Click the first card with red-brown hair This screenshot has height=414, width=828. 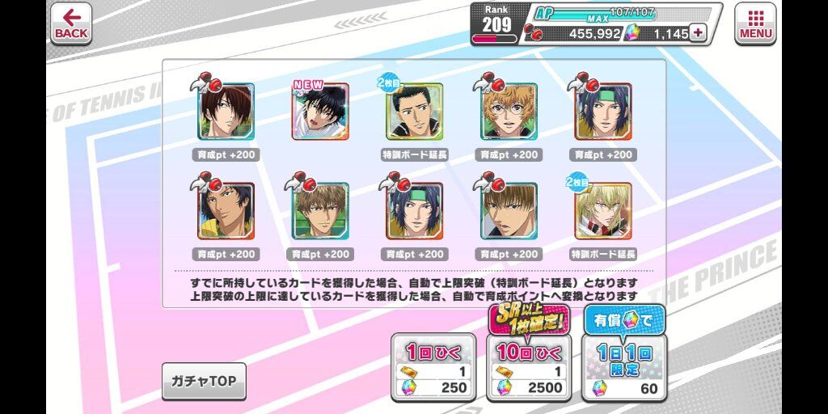(226, 112)
